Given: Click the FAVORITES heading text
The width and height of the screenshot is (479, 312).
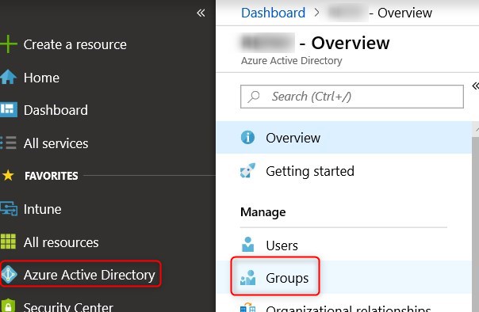Looking at the screenshot, I should [x=52, y=176].
